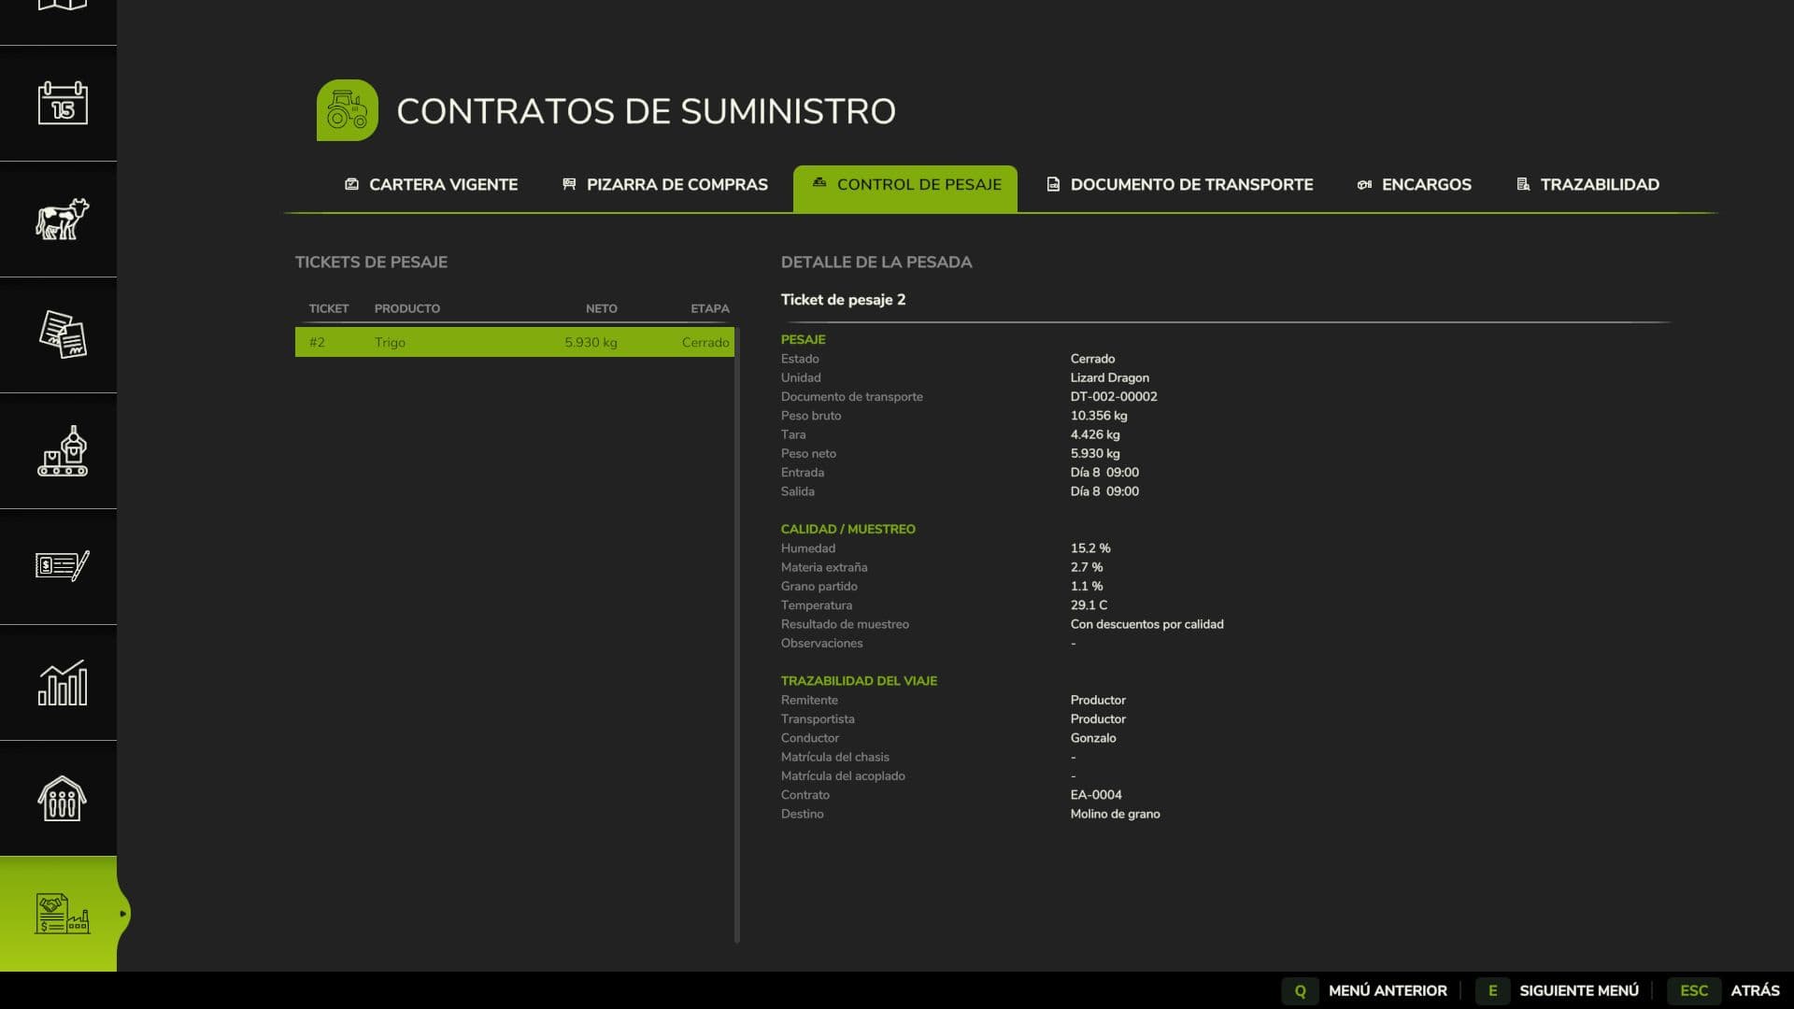This screenshot has height=1009, width=1794.
Task: Click the Tara value 4.426 kg
Action: click(x=1095, y=434)
